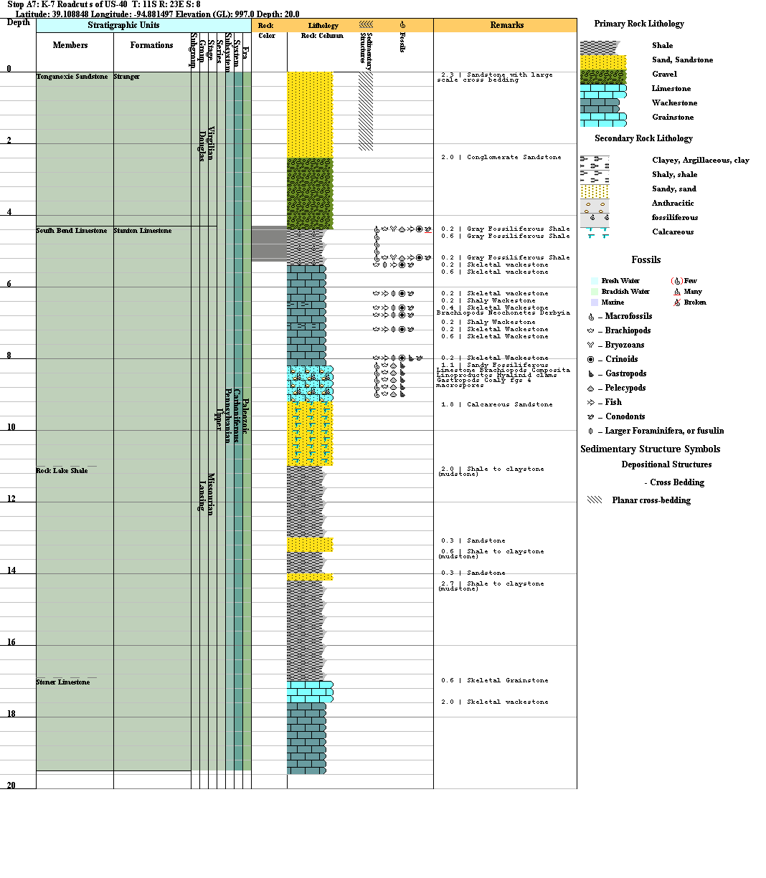Click the cross-bedding symbol in the Sedimentary Structures header

pyautogui.click(x=366, y=25)
